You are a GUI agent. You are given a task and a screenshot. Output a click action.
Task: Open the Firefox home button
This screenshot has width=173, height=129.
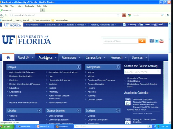(168, 15)
